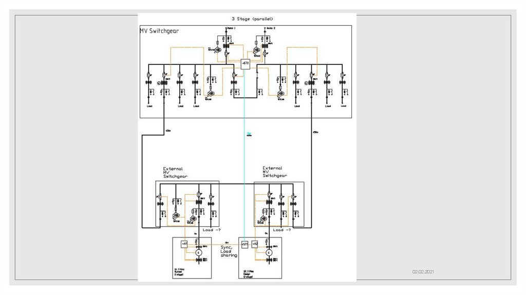
Task: Select right 'External MV Switchgear' label
Action: [275, 172]
